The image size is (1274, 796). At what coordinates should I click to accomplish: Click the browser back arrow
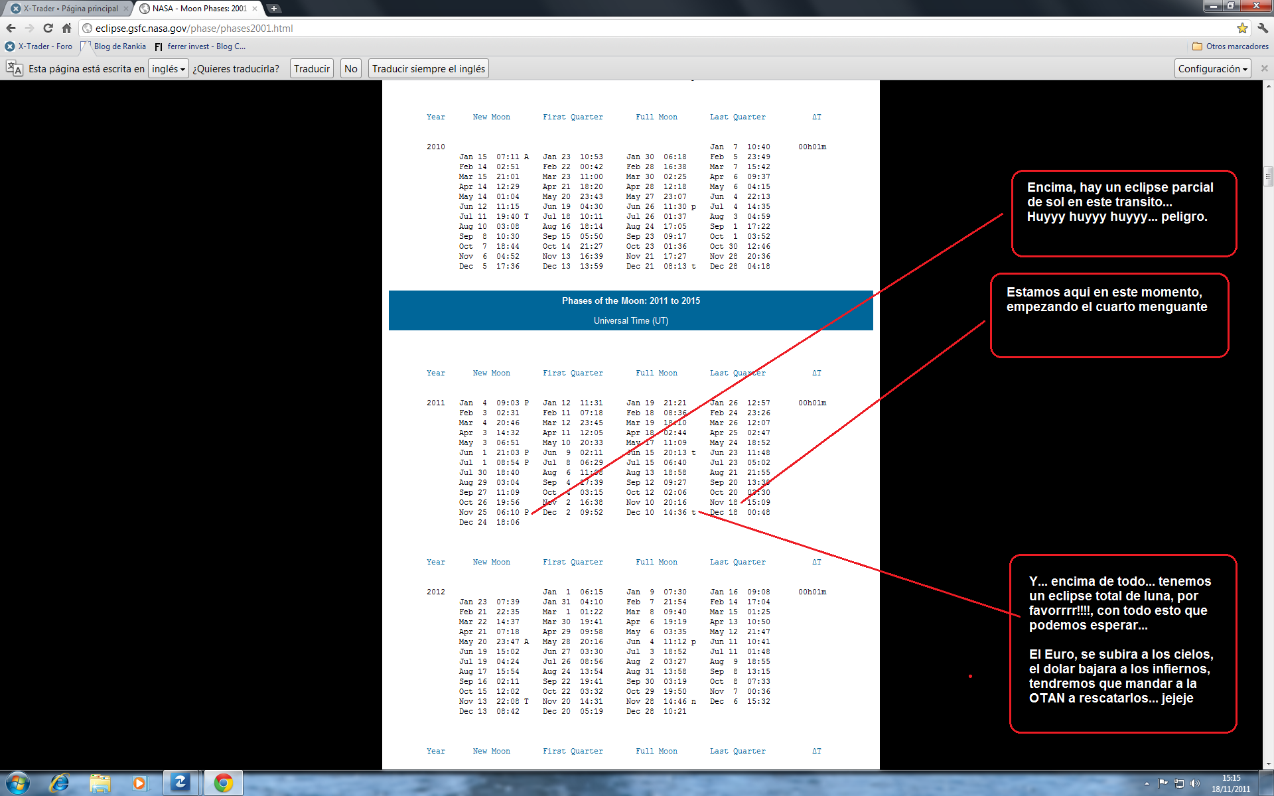tap(11, 28)
